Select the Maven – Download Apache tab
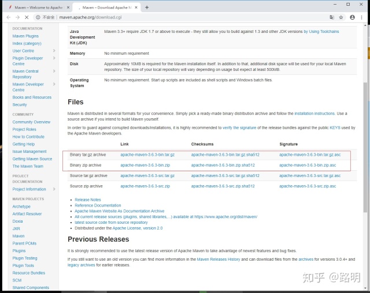Viewport: 370px width, 293px height. pos(106,7)
